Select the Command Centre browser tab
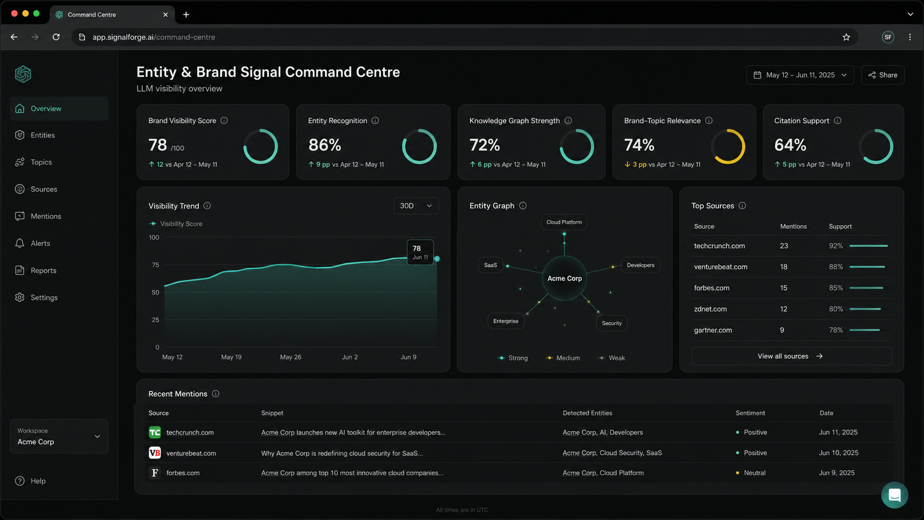Screen dimensions: 924x520 [112, 14]
